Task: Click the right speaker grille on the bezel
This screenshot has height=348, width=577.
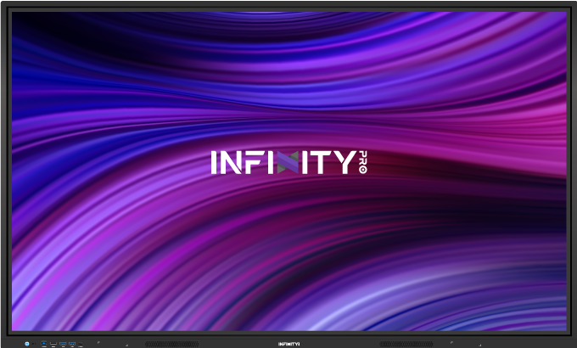Action: pyautogui.click(x=406, y=344)
